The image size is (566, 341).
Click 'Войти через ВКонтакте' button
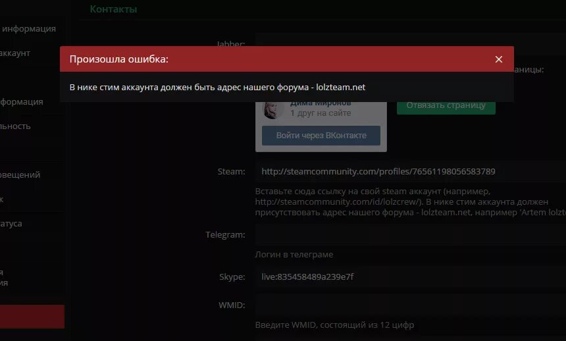click(321, 136)
